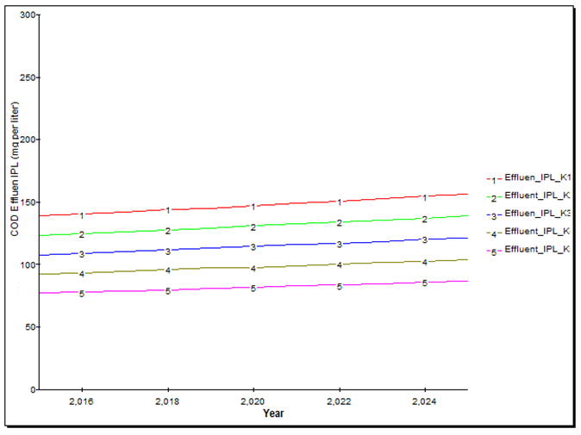The width and height of the screenshot is (581, 435).
Task: Select the 2,020 tick label on x-axis
Action: 253,401
